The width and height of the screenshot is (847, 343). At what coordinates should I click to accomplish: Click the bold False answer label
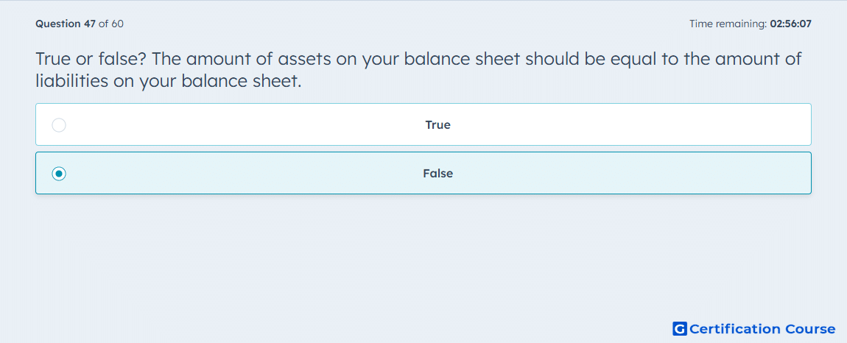(x=438, y=174)
